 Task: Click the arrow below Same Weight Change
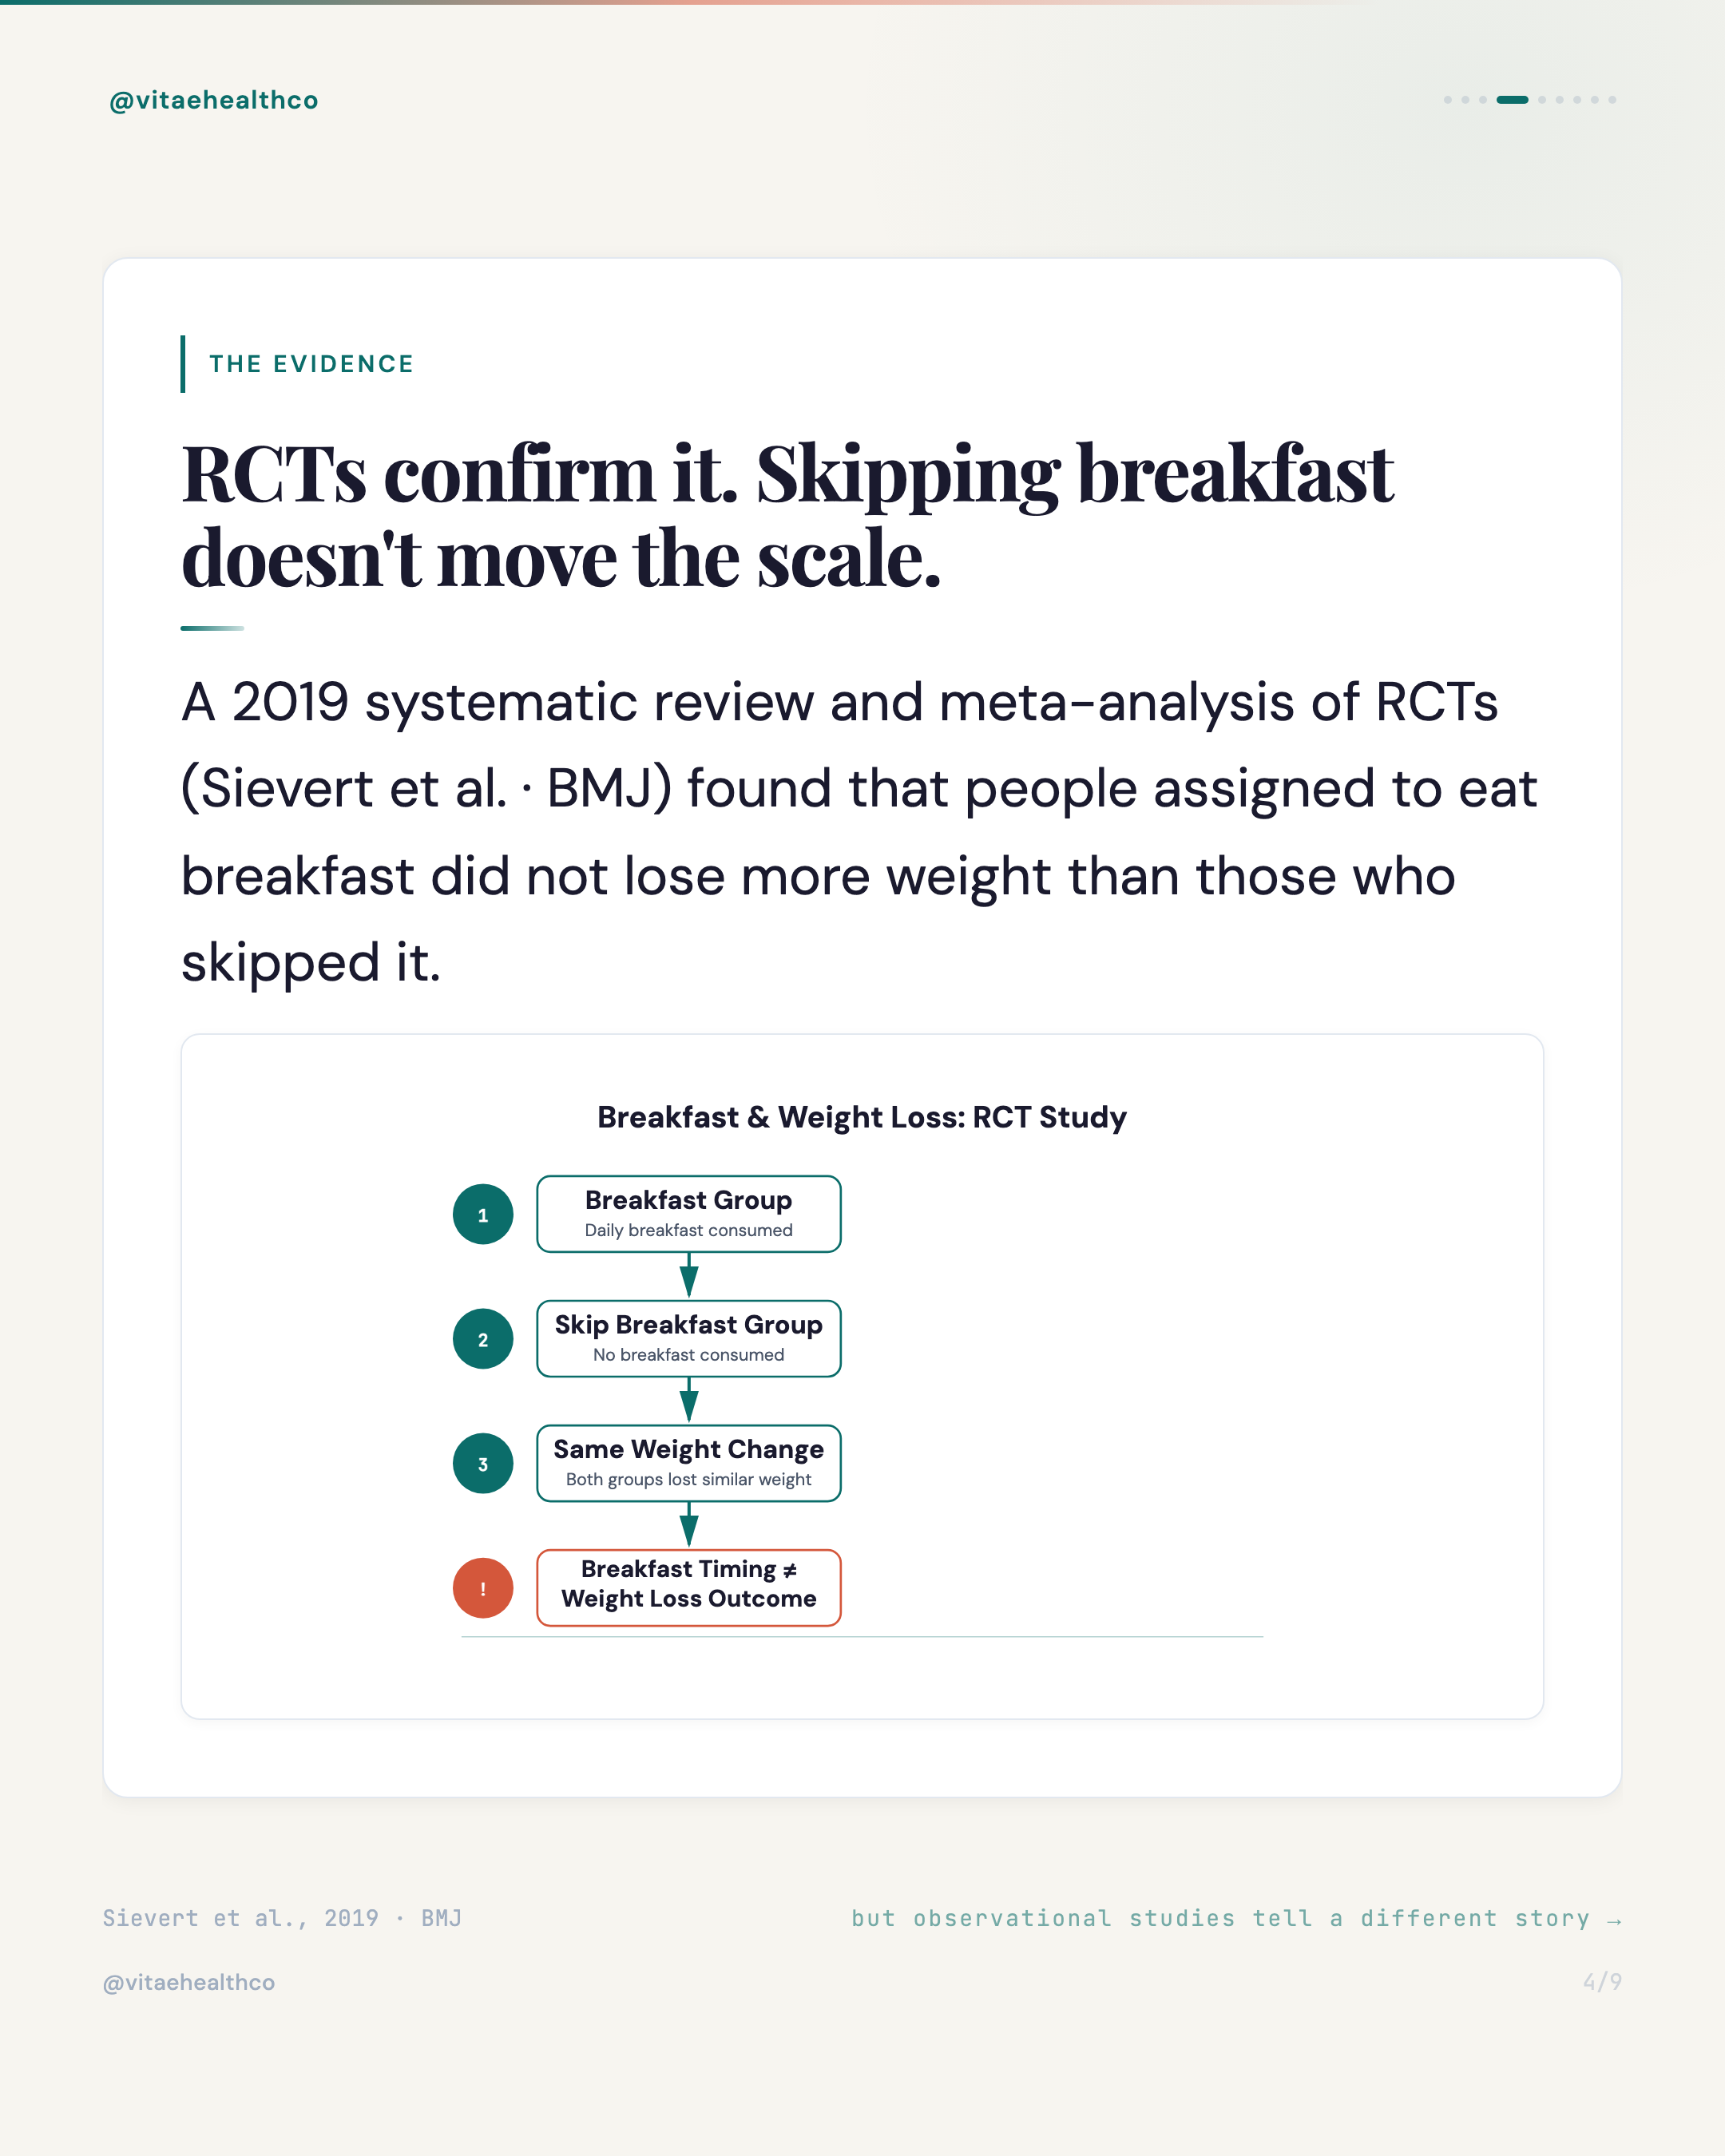pos(689,1525)
